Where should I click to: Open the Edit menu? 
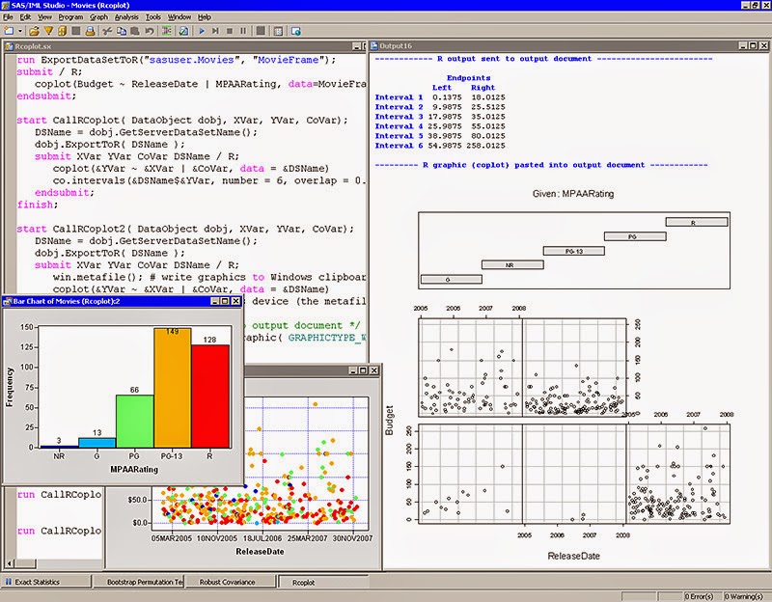pos(25,16)
